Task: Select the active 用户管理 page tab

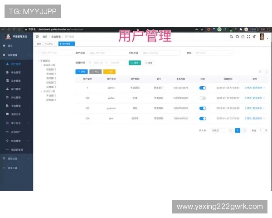Action: click(67, 44)
